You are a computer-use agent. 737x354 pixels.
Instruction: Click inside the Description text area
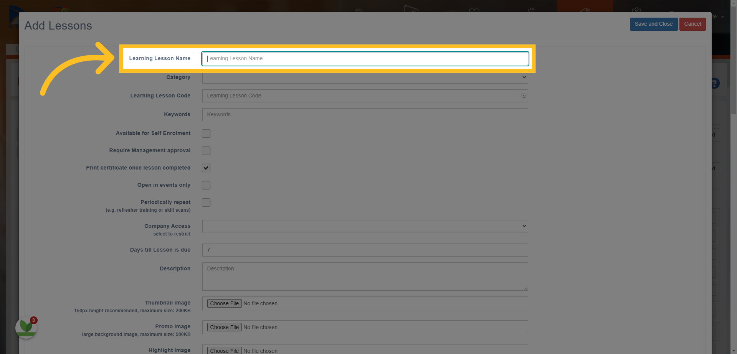[x=365, y=277]
